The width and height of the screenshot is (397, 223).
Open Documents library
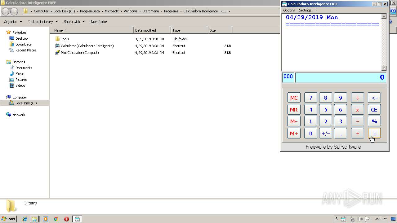pyautogui.click(x=21, y=68)
